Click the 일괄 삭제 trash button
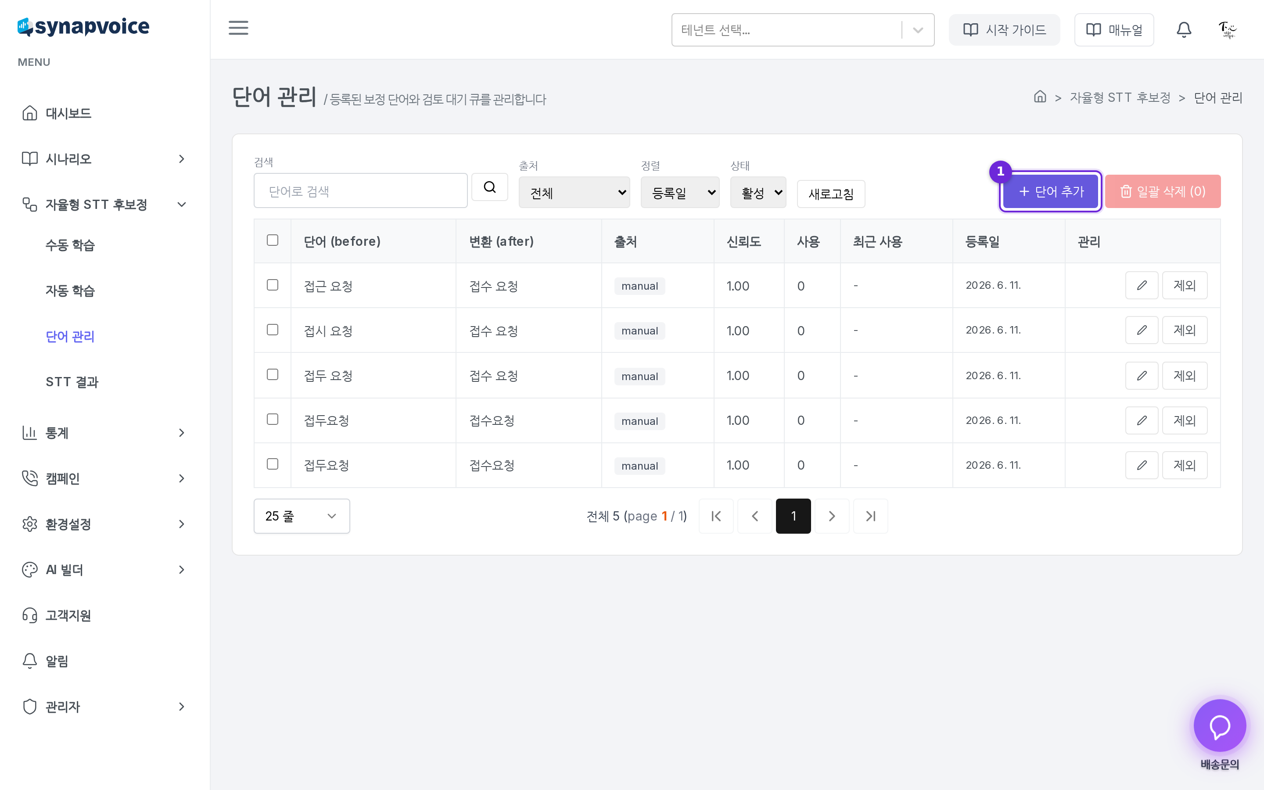Screen dimensions: 1264x790 point(1163,192)
